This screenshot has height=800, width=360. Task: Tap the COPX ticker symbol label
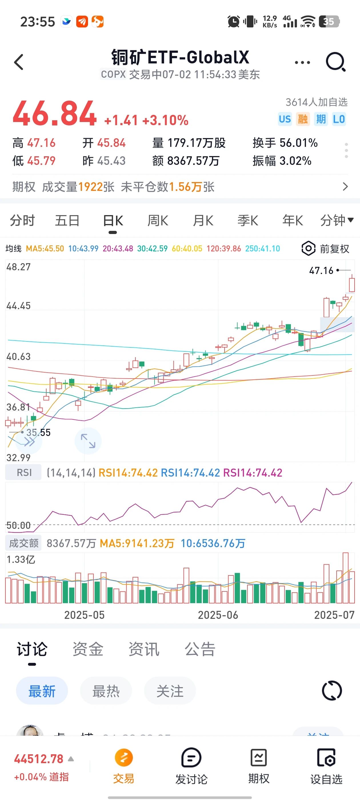click(x=113, y=75)
